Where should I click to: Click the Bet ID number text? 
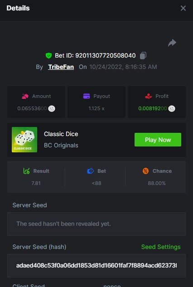tap(106, 55)
